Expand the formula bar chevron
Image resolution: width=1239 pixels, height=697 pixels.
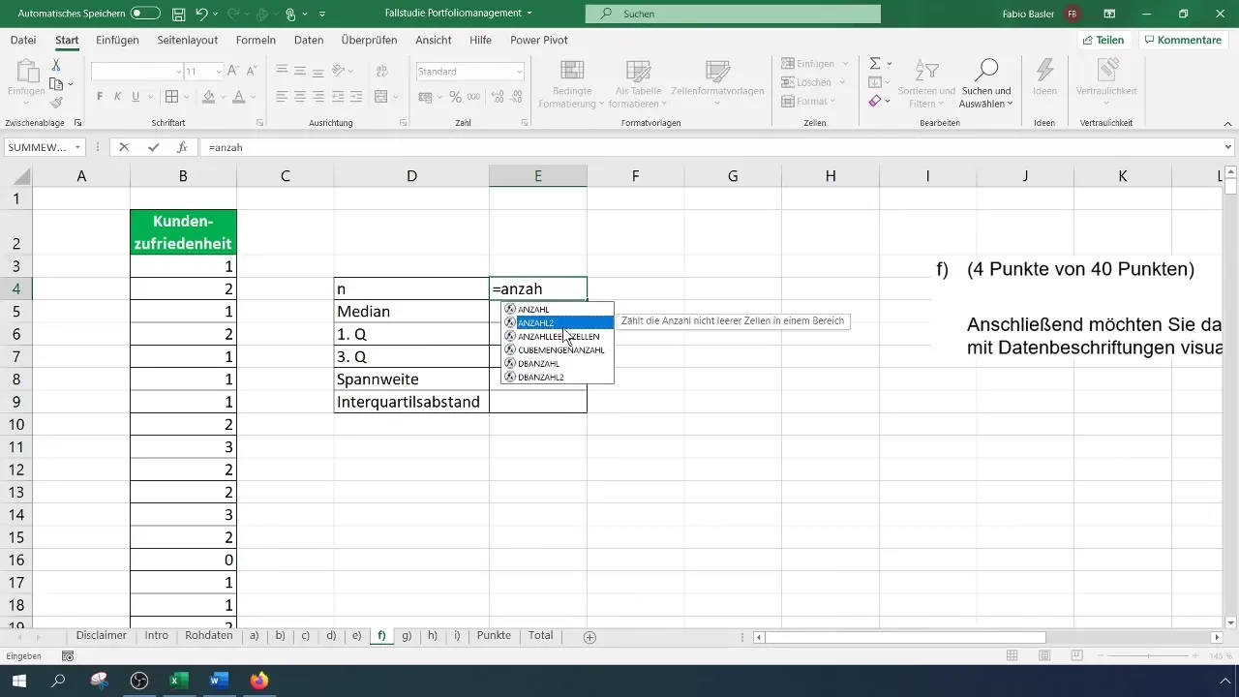(x=1228, y=147)
